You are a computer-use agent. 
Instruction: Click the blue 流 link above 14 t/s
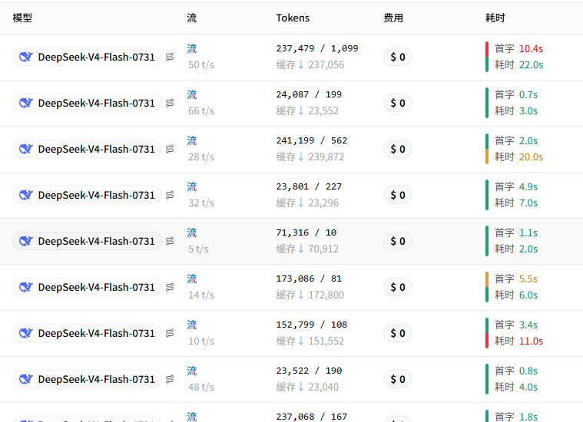(x=192, y=279)
